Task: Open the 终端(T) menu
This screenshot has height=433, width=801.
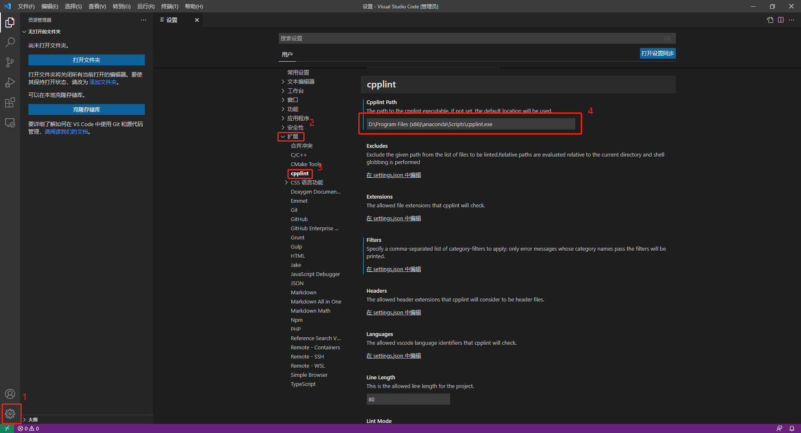Action: click(x=170, y=6)
